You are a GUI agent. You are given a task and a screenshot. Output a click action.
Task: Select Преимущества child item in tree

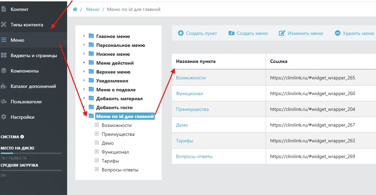(x=118, y=134)
